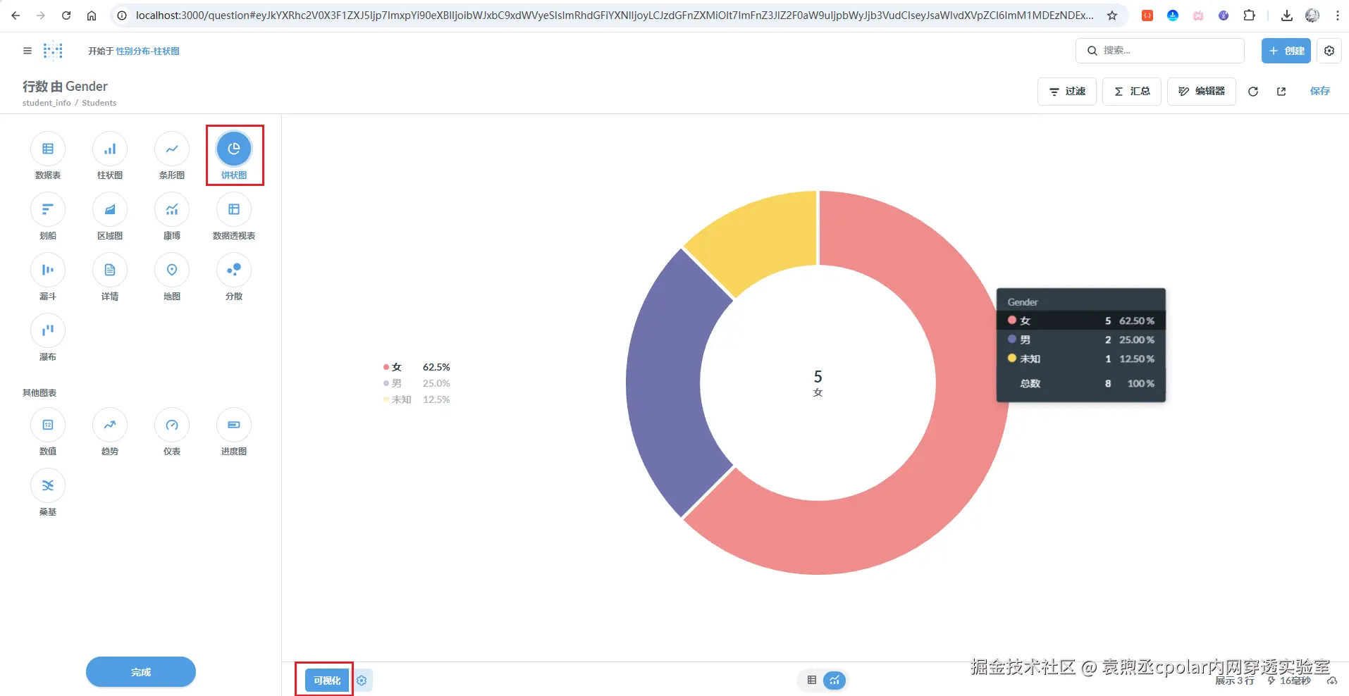The height and width of the screenshot is (696, 1349).
Task: Toggle the 女 legend entry
Action: pos(417,367)
